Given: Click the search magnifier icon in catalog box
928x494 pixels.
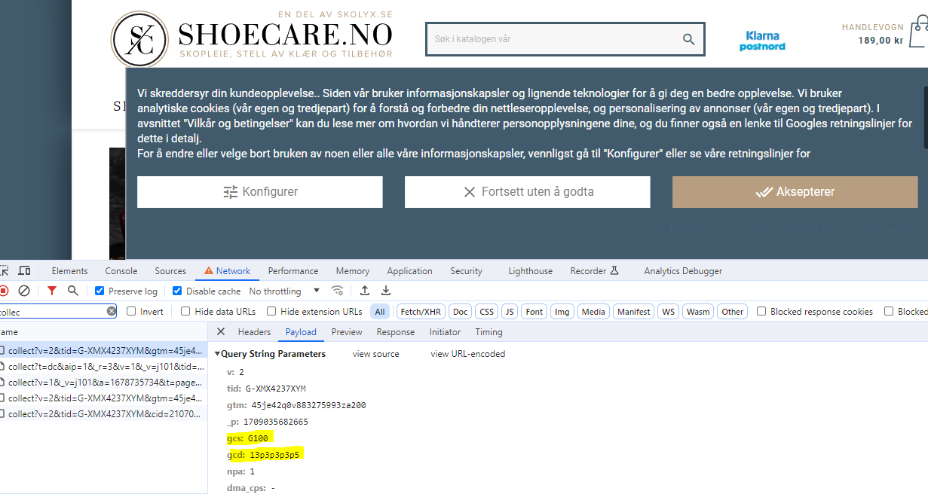Looking at the screenshot, I should pyautogui.click(x=688, y=39).
